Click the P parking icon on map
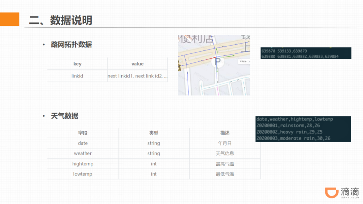The width and height of the screenshot is (363, 204). click(217, 62)
